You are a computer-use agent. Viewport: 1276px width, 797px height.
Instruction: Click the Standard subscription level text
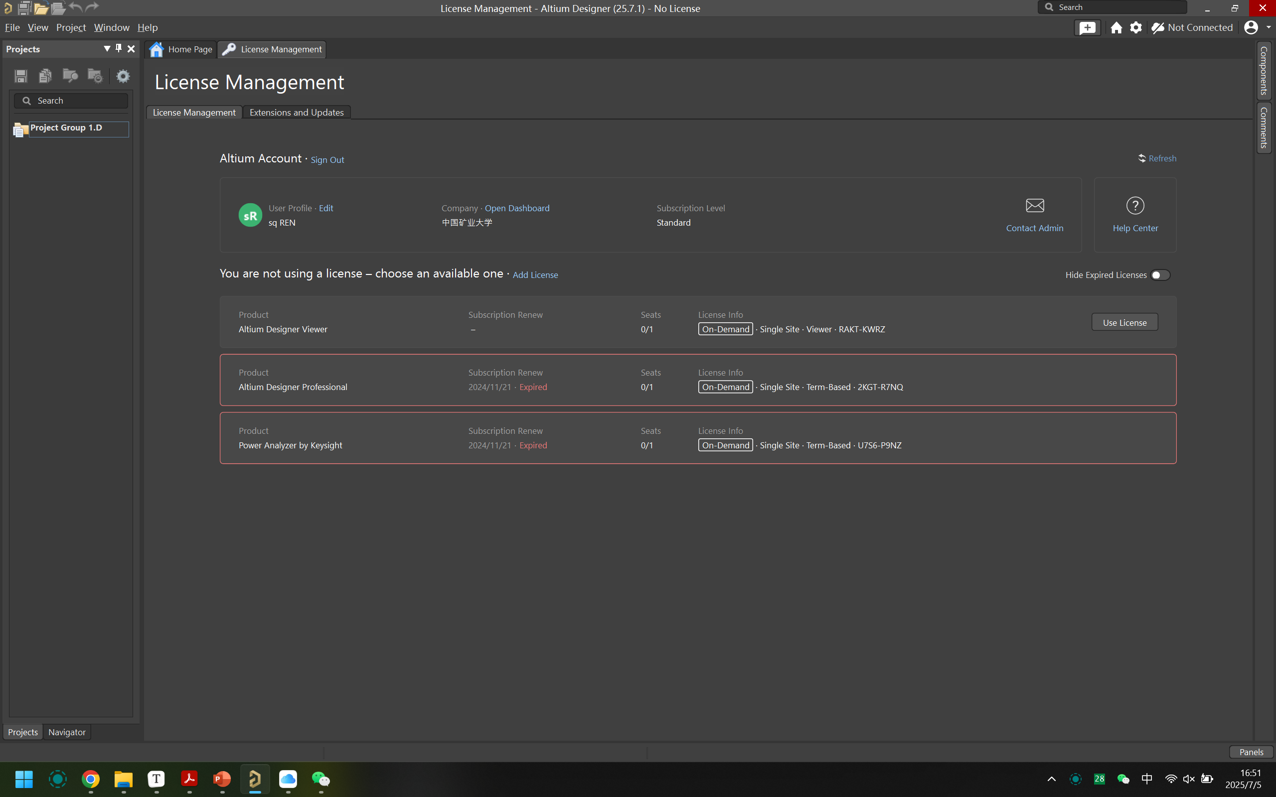coord(673,223)
